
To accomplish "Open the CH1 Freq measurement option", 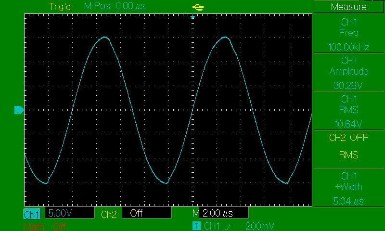I will click(349, 33).
